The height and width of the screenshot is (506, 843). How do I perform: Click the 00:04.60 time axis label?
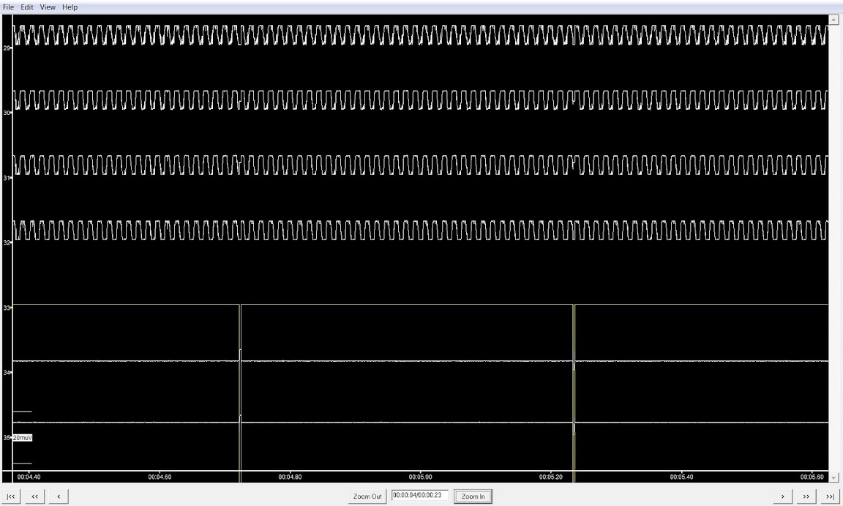click(160, 477)
